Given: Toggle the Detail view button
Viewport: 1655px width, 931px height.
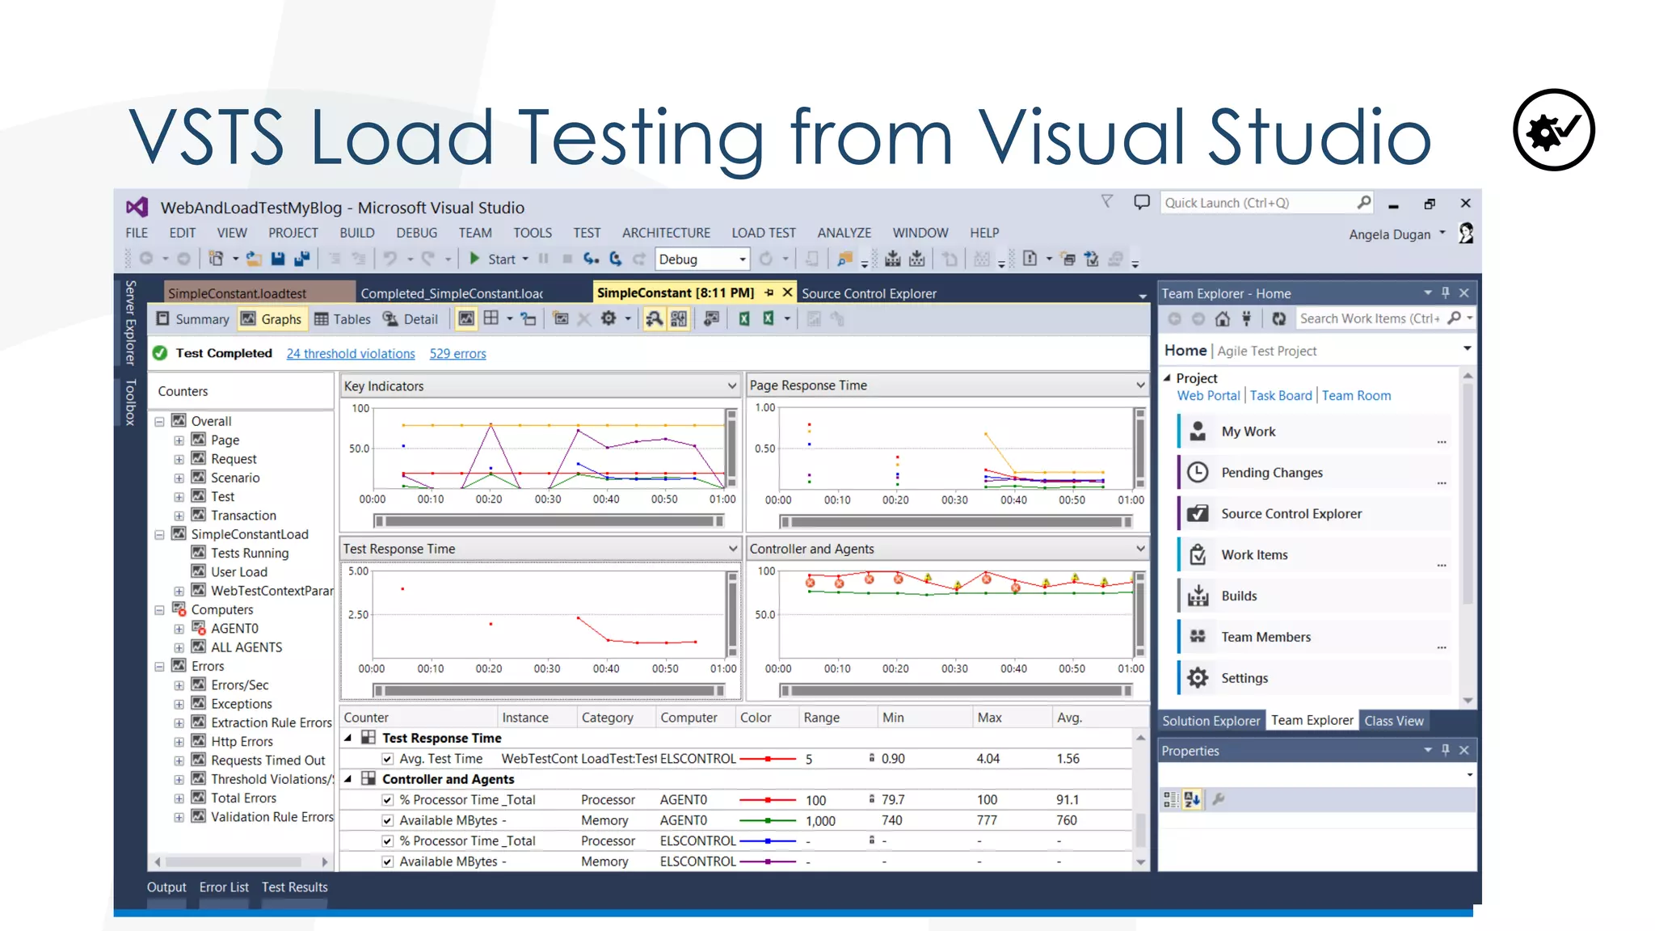Looking at the screenshot, I should 411,319.
